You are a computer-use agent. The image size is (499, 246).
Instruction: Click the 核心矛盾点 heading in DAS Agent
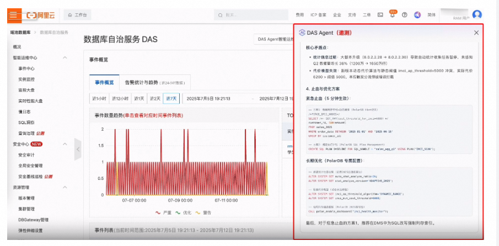(318, 48)
